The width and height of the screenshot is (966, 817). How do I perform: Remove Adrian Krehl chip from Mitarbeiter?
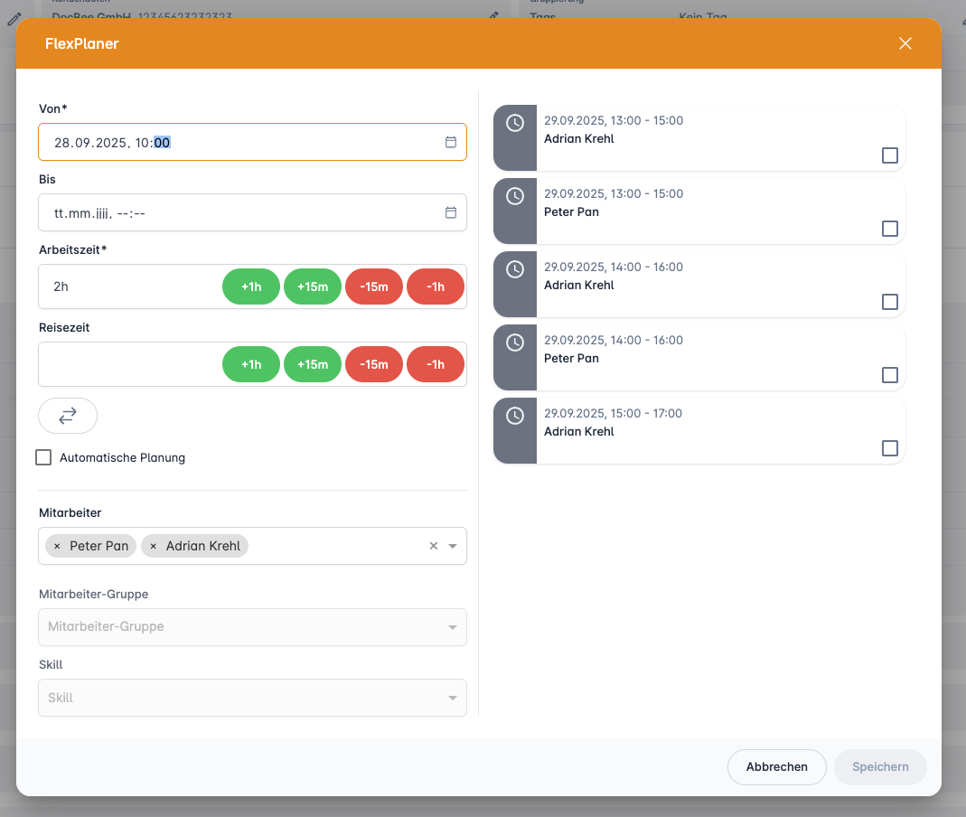[153, 546]
